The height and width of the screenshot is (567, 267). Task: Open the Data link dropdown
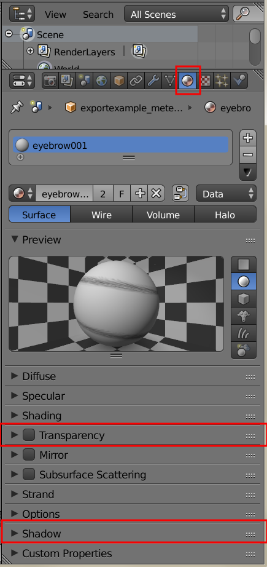tap(226, 194)
